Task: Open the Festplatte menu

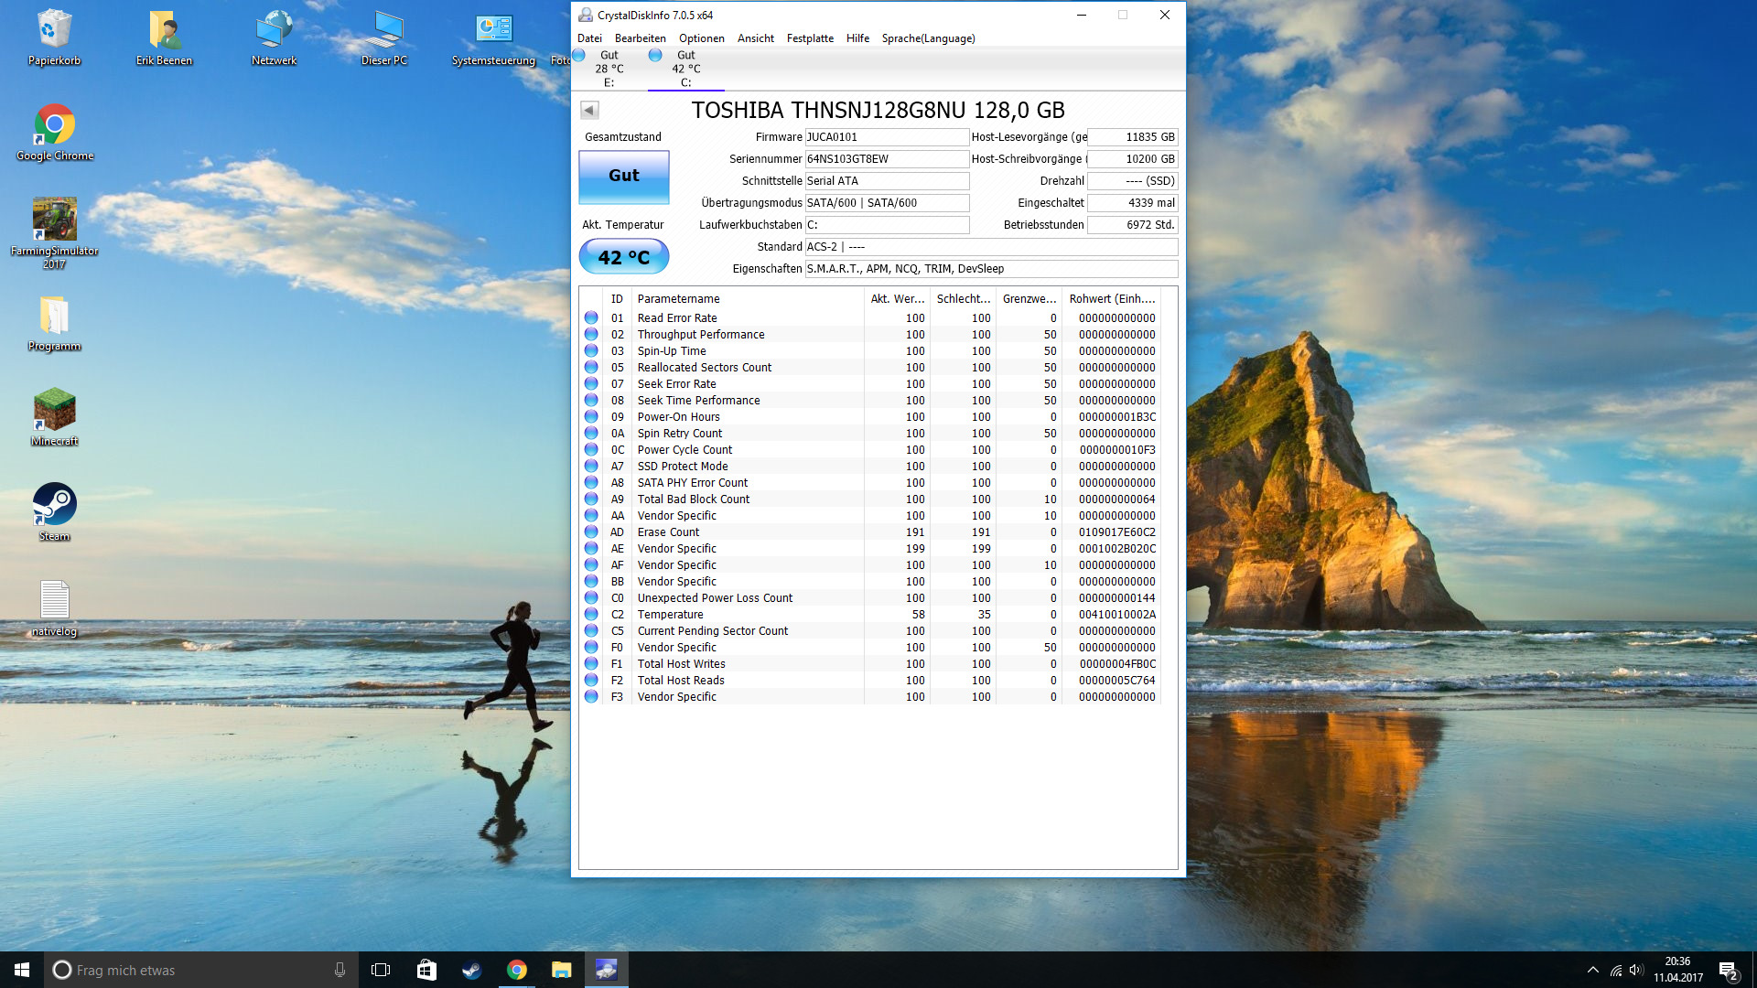Action: pos(809,38)
